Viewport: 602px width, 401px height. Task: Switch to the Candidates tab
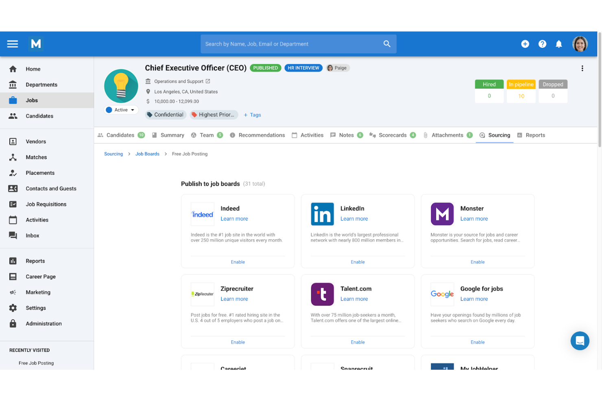point(121,135)
